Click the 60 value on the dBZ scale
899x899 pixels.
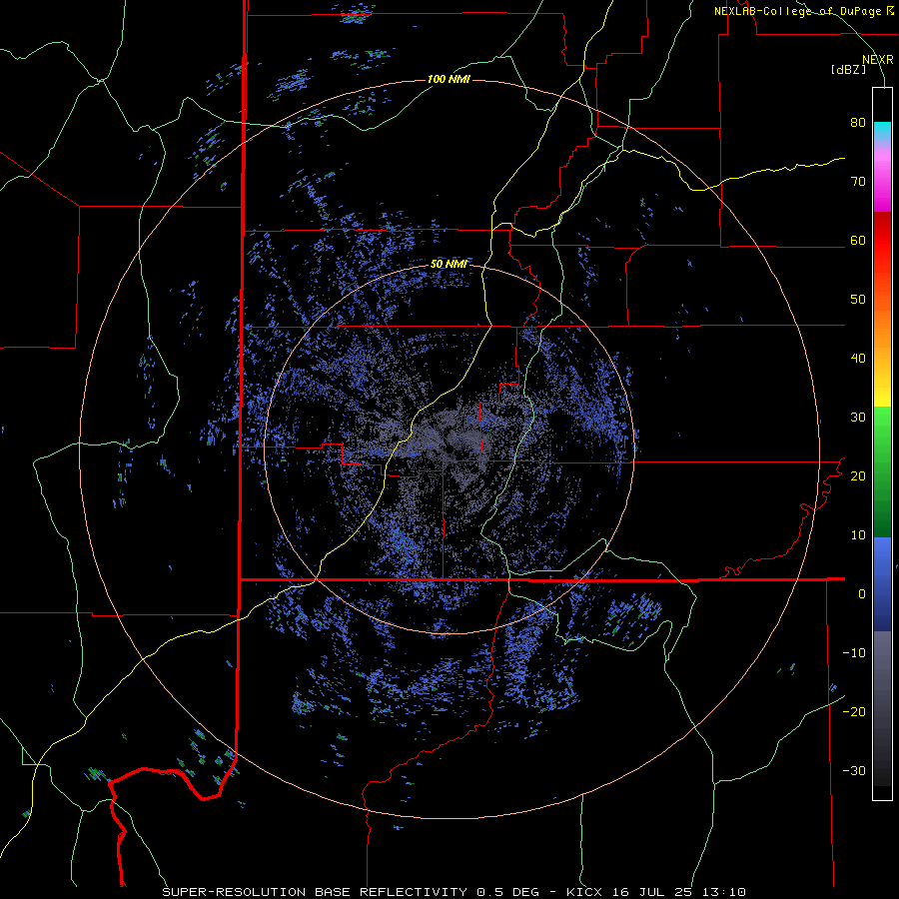coord(858,240)
